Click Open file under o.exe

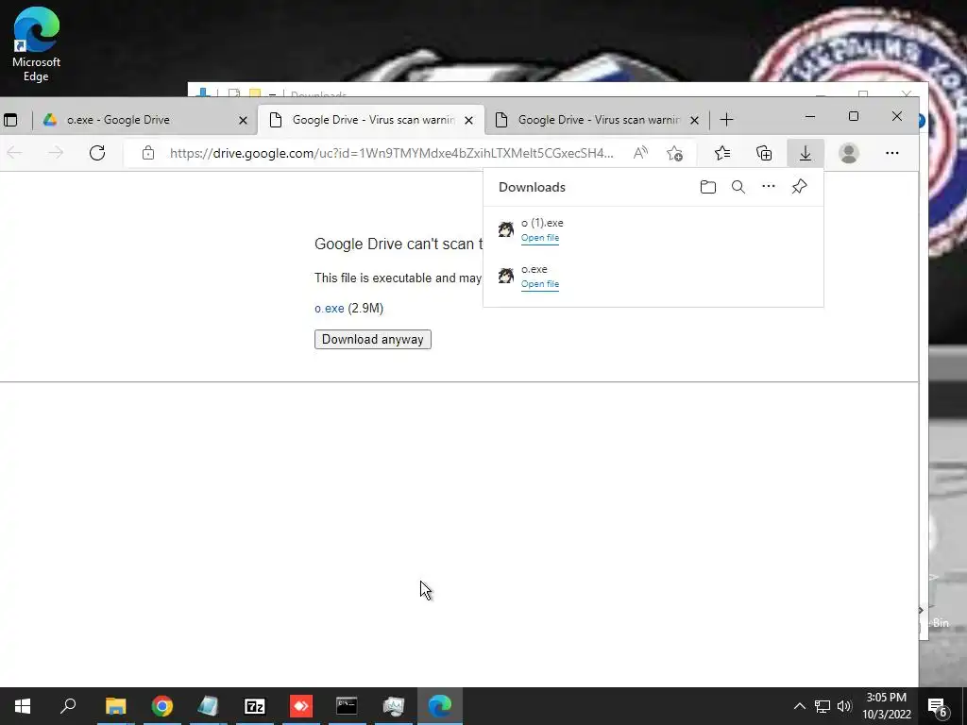539,284
